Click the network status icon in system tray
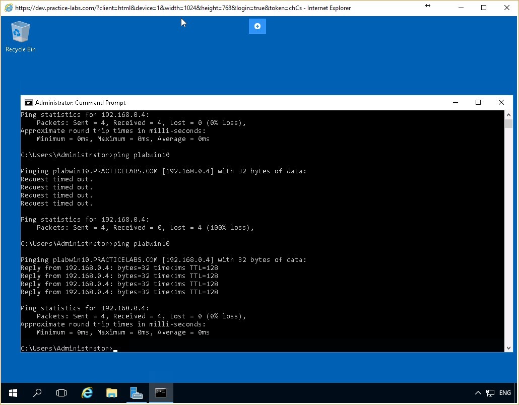The width and height of the screenshot is (519, 405). [x=489, y=392]
